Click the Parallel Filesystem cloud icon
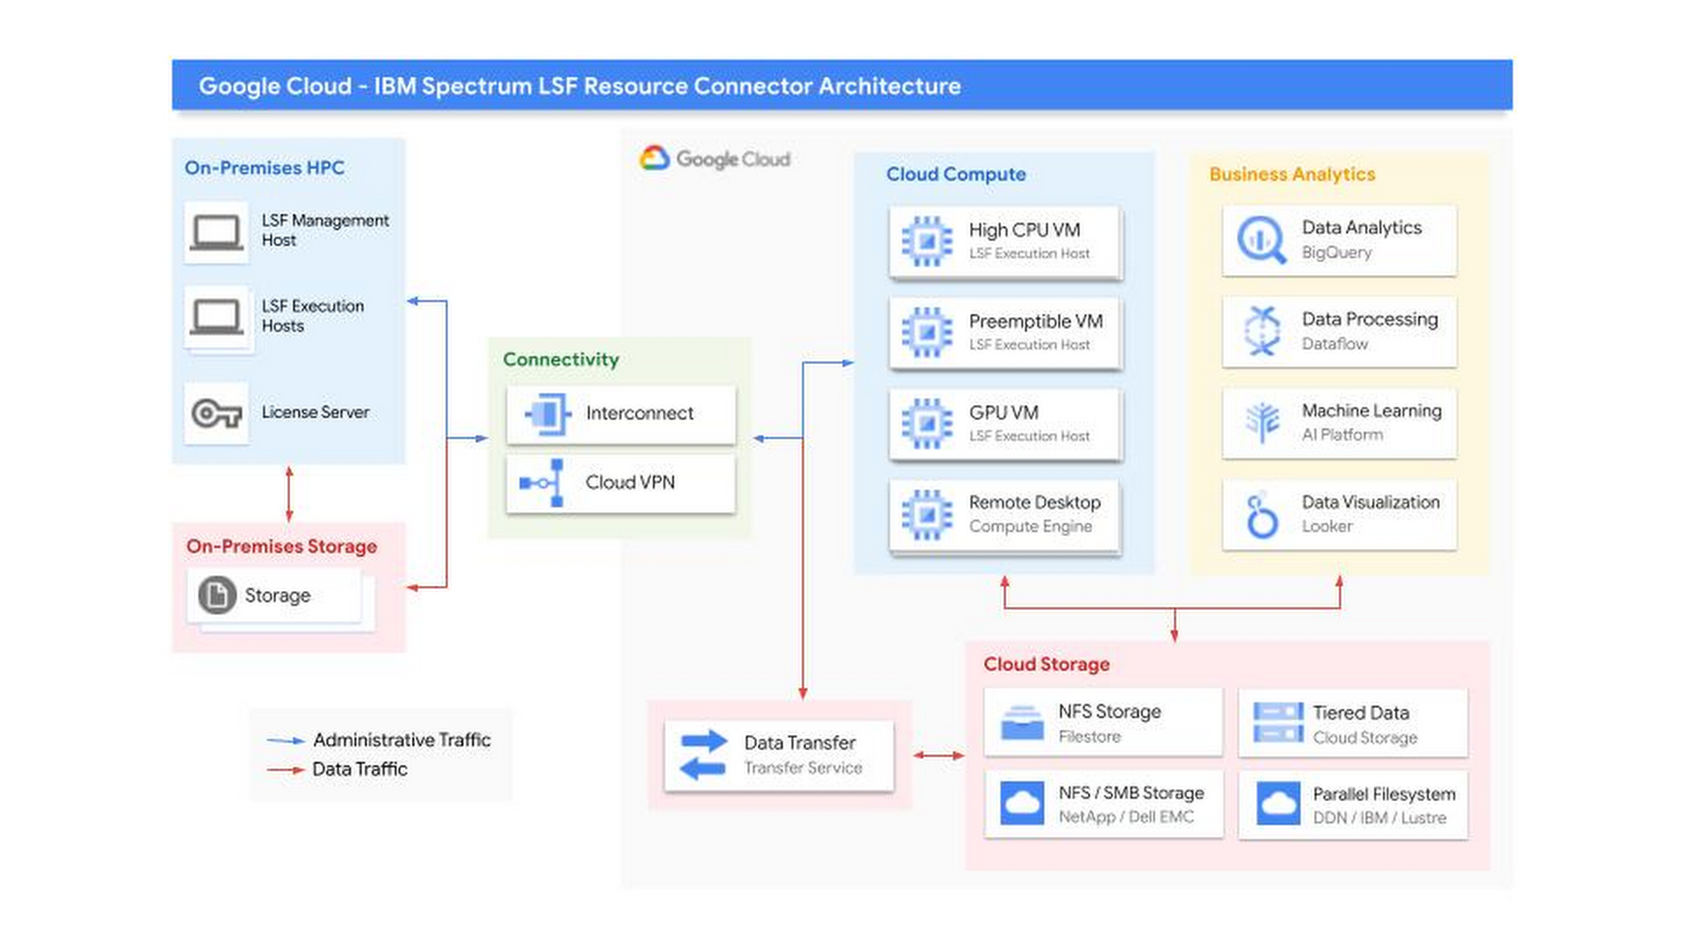 [1279, 804]
